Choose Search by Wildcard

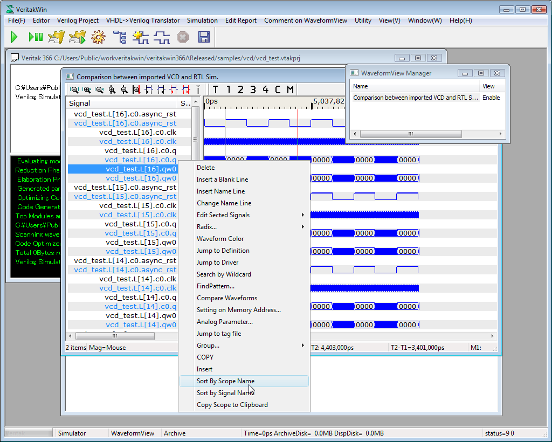click(244, 274)
